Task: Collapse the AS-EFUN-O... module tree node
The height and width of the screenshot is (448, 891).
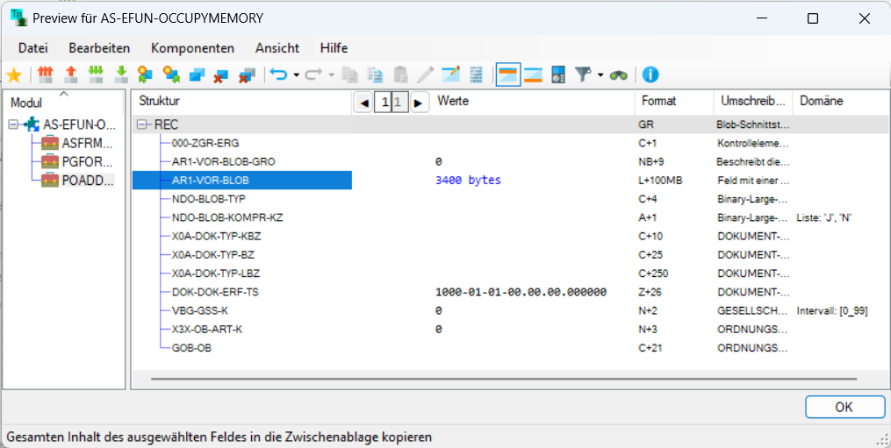Action: click(13, 125)
